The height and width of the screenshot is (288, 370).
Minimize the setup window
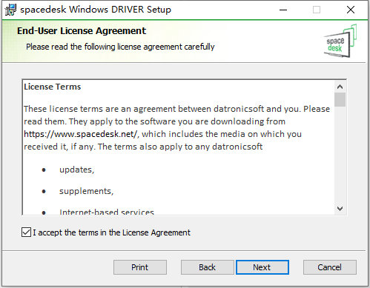(283, 10)
